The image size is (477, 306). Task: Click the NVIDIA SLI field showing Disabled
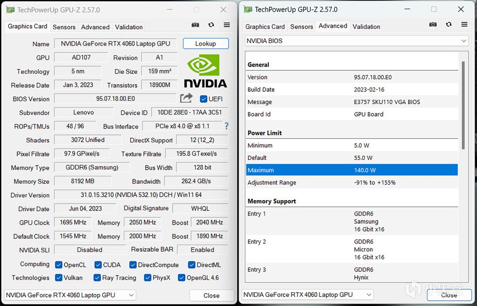tap(90, 250)
